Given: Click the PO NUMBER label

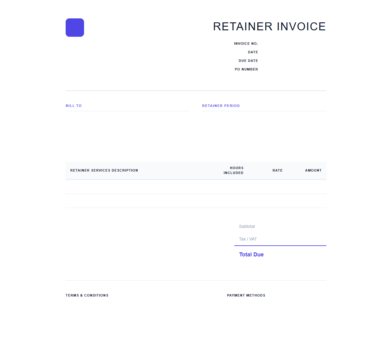Looking at the screenshot, I should pos(246,69).
